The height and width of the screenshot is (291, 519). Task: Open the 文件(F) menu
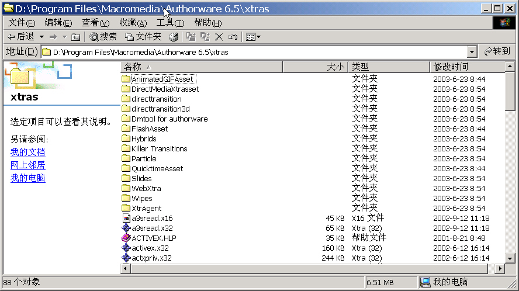(22, 23)
